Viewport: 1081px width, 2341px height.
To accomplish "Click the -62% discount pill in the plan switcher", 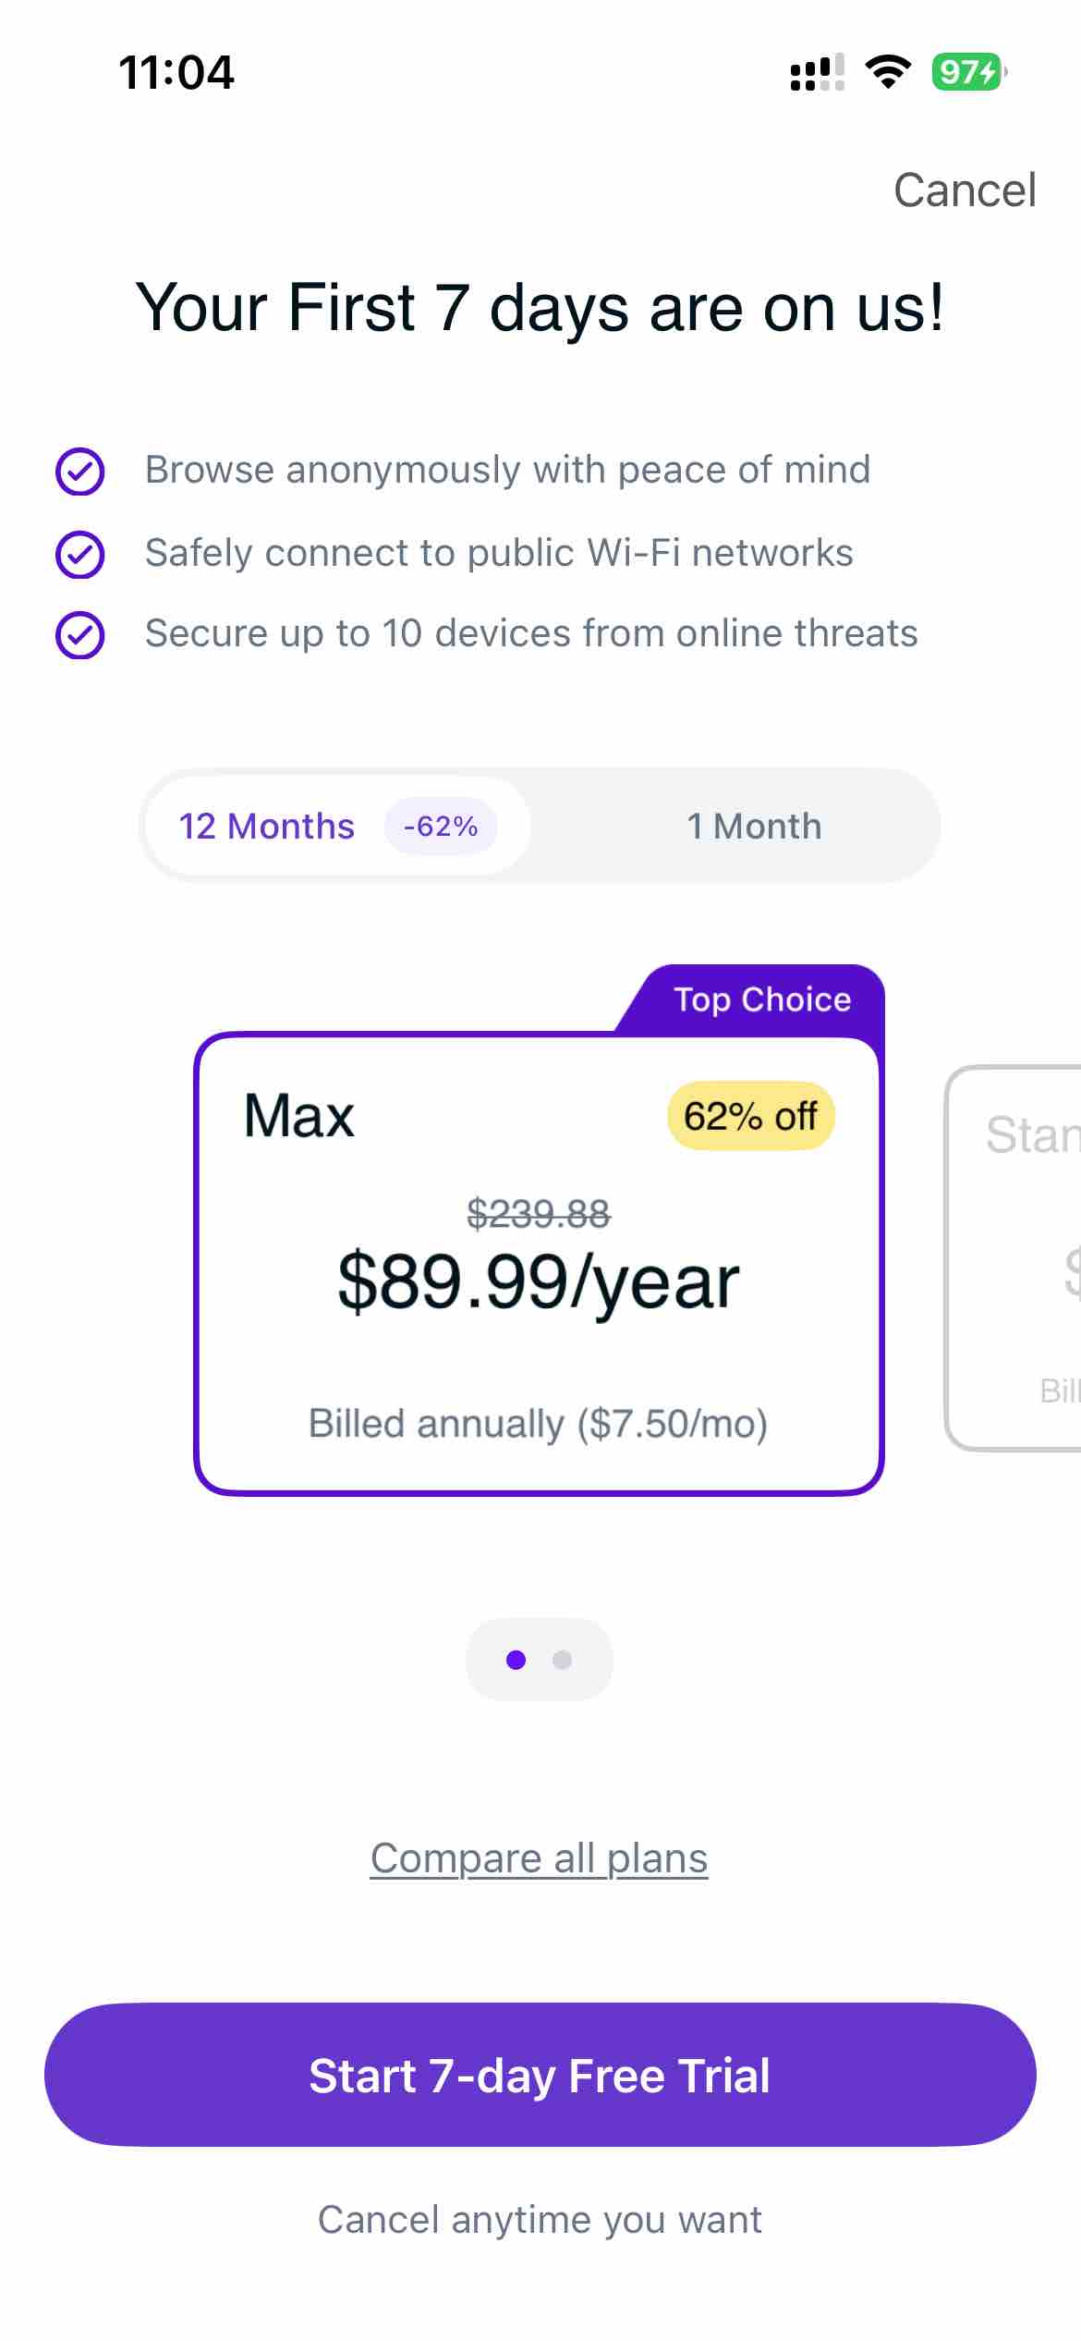I will point(442,826).
